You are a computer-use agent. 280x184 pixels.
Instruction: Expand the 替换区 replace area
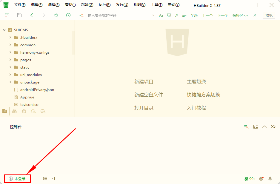[240, 15]
